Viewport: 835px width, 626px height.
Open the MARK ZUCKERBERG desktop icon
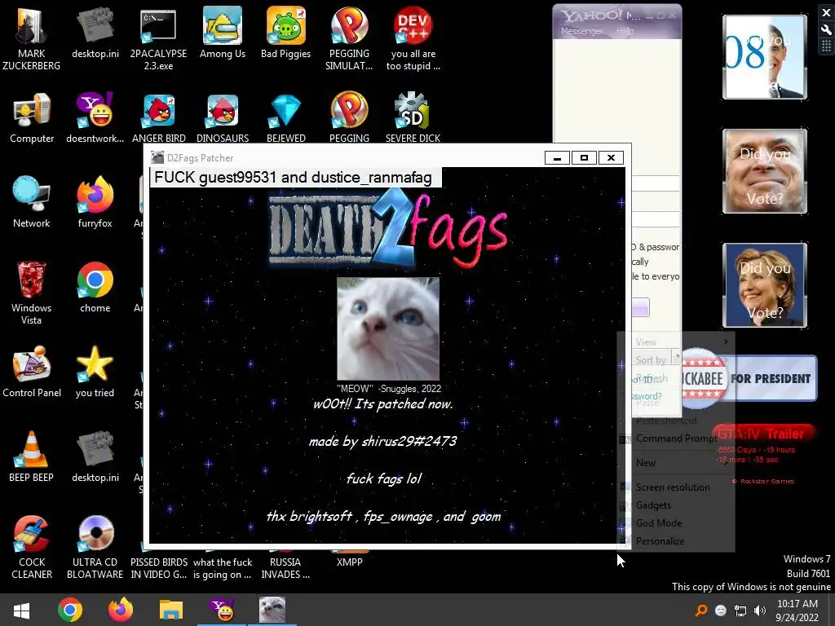point(32,38)
